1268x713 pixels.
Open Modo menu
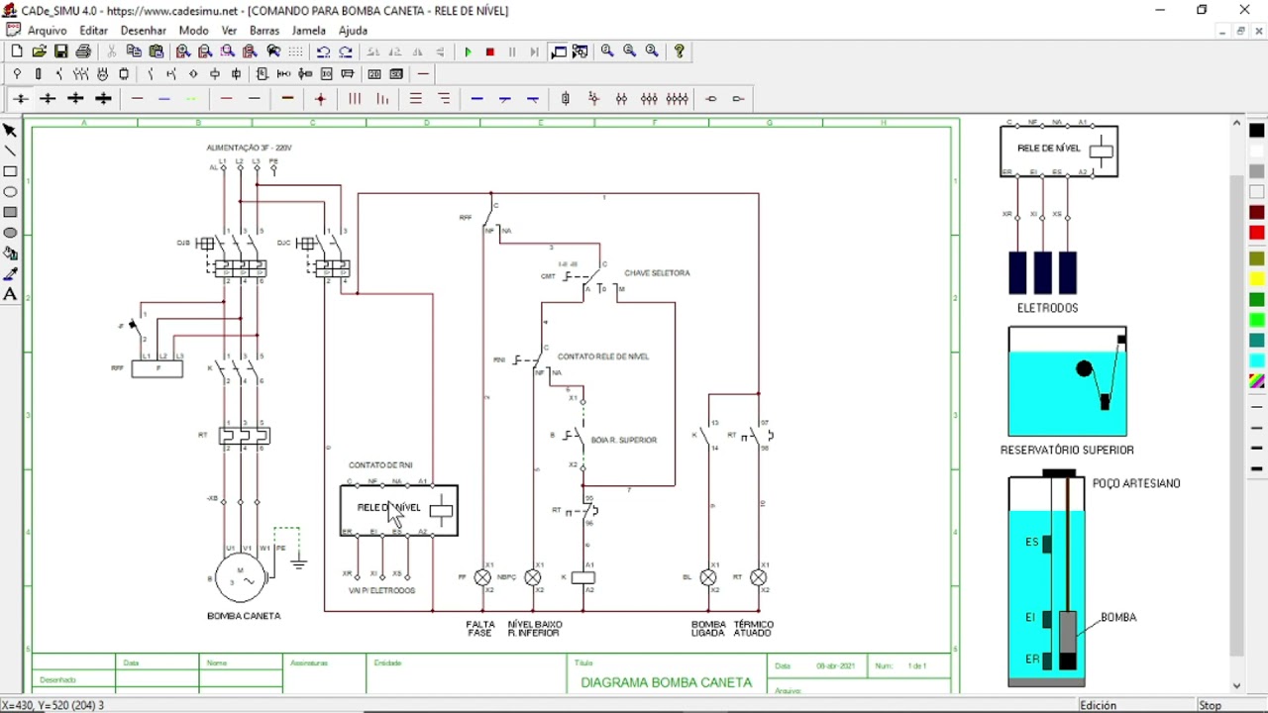tap(193, 31)
